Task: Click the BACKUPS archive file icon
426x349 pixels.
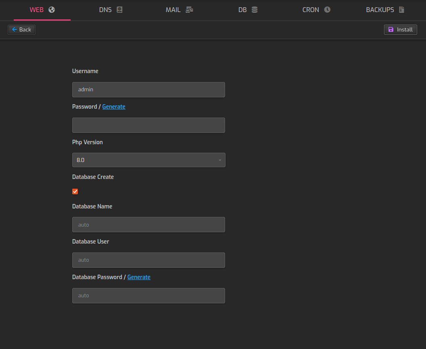Action: [401, 10]
